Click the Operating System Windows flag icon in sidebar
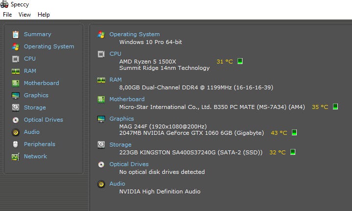352x211 pixels. click(16, 46)
